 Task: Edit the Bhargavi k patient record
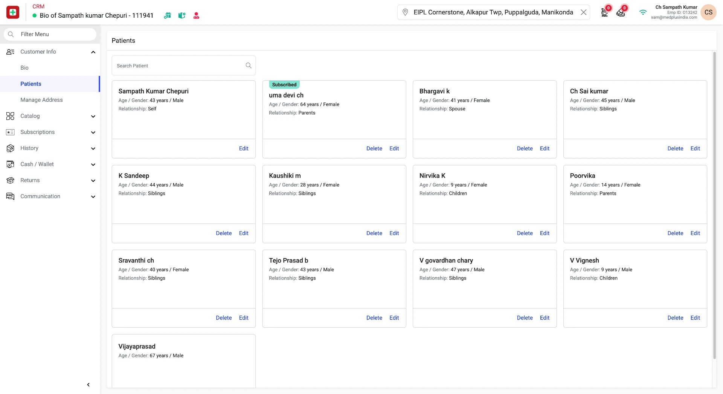pos(545,148)
